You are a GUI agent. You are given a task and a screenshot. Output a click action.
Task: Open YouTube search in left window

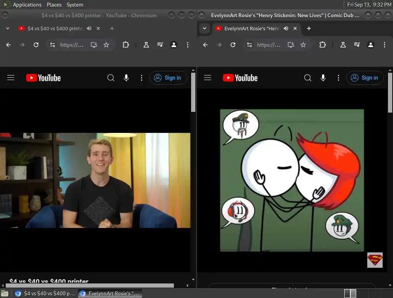tap(111, 78)
